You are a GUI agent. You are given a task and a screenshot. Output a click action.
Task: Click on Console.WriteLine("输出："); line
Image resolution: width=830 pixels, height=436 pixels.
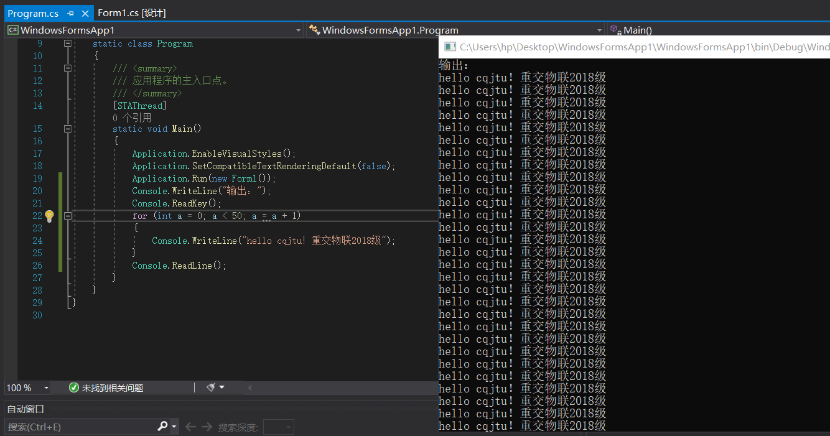pyautogui.click(x=202, y=191)
